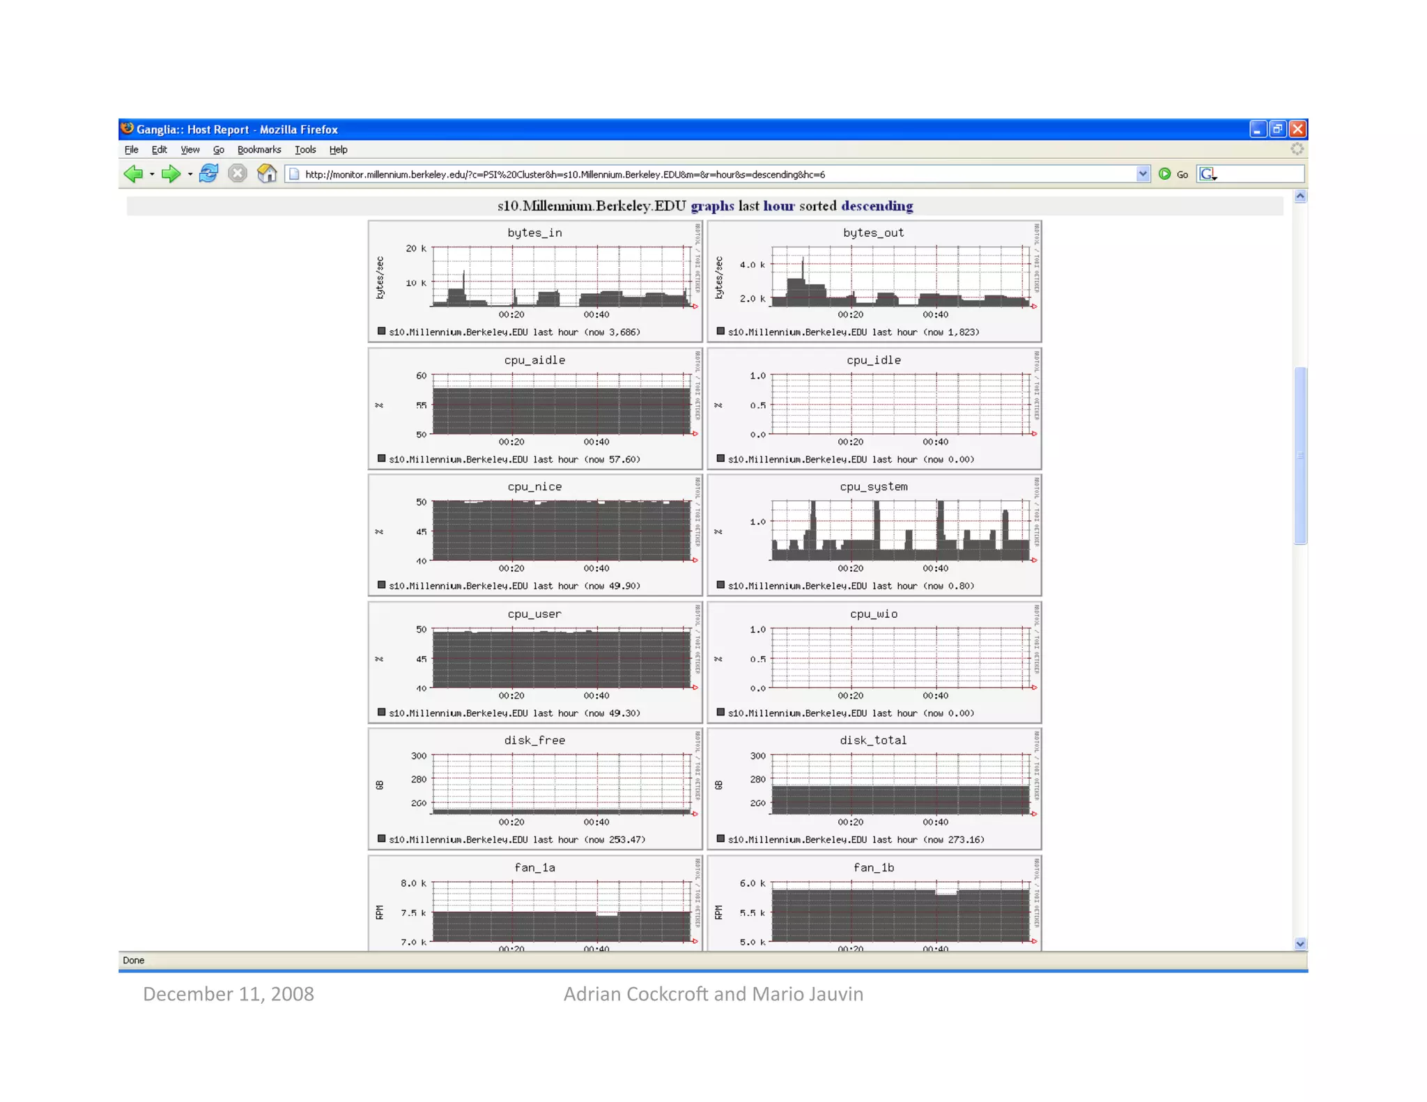Open the File menu
This screenshot has width=1427, height=1102.
(132, 150)
